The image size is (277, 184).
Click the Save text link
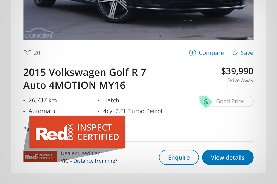(247, 53)
